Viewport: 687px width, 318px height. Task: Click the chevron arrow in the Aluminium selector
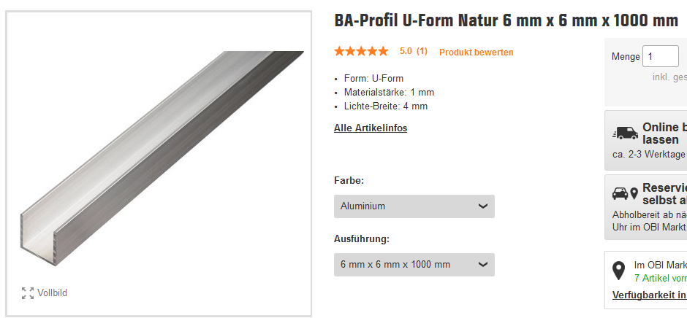click(x=483, y=206)
